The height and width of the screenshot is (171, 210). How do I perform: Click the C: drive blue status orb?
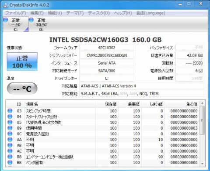pos(6,20)
